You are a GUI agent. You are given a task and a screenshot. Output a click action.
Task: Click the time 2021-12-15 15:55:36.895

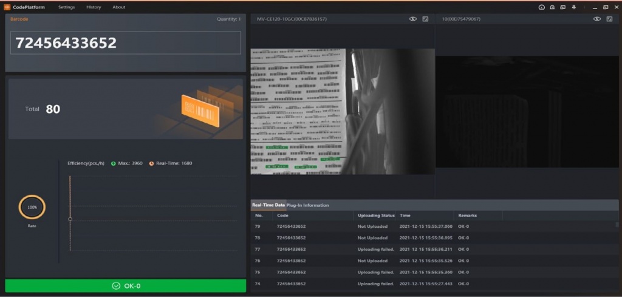coord(426,238)
